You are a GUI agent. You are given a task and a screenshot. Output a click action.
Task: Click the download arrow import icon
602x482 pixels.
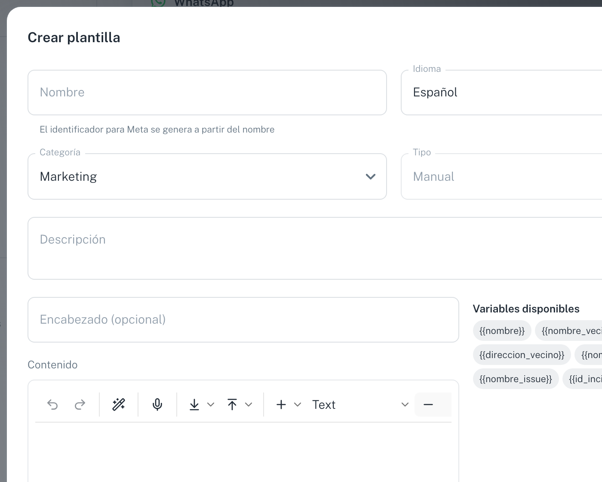point(194,405)
